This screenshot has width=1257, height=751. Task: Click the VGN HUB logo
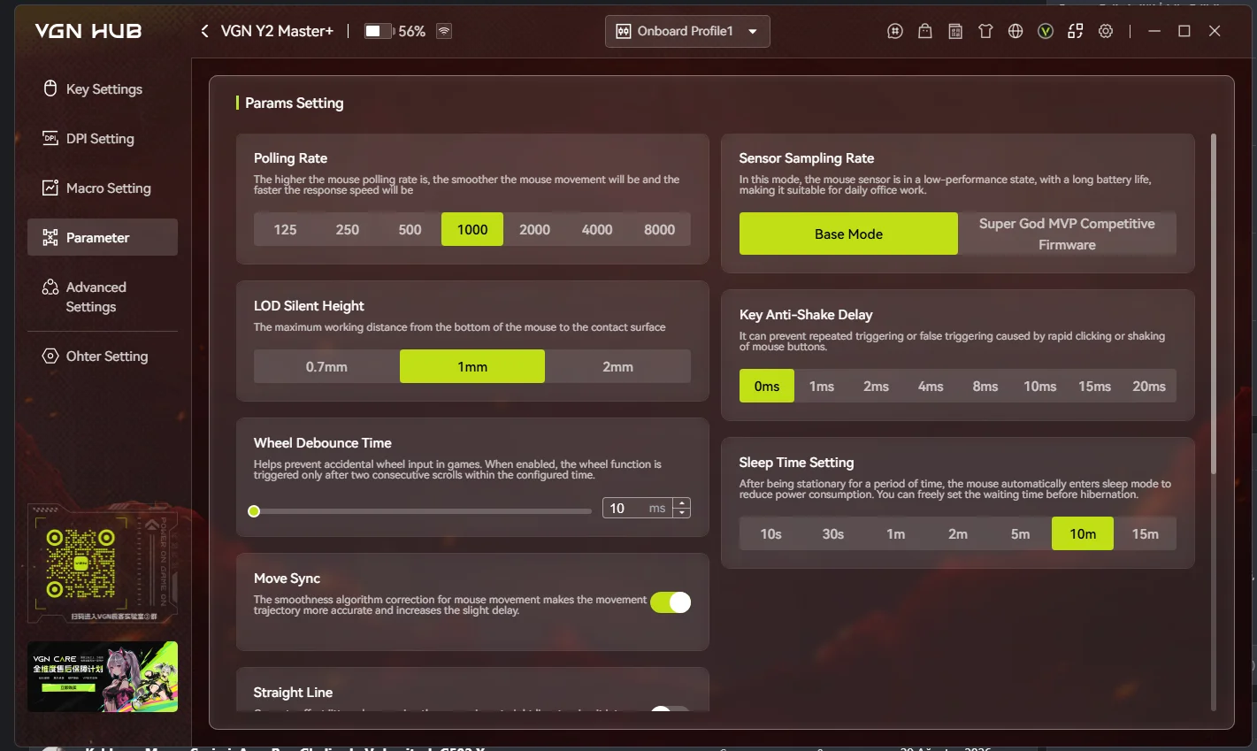pos(88,31)
